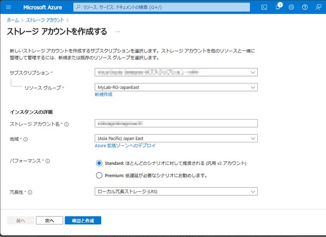Click the インスタンスの詳細 heading

coord(31,112)
